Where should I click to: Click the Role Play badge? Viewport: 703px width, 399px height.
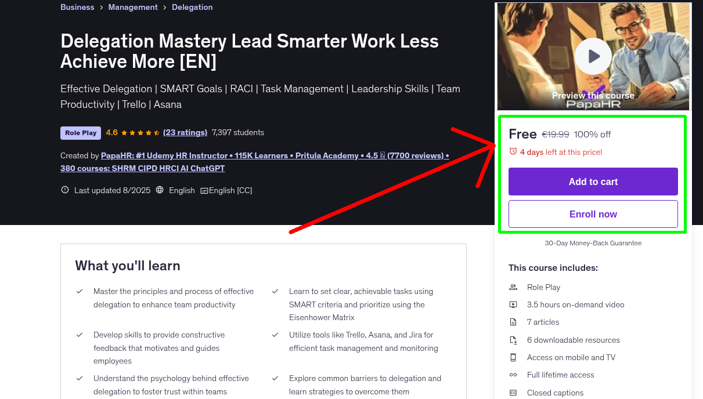81,133
